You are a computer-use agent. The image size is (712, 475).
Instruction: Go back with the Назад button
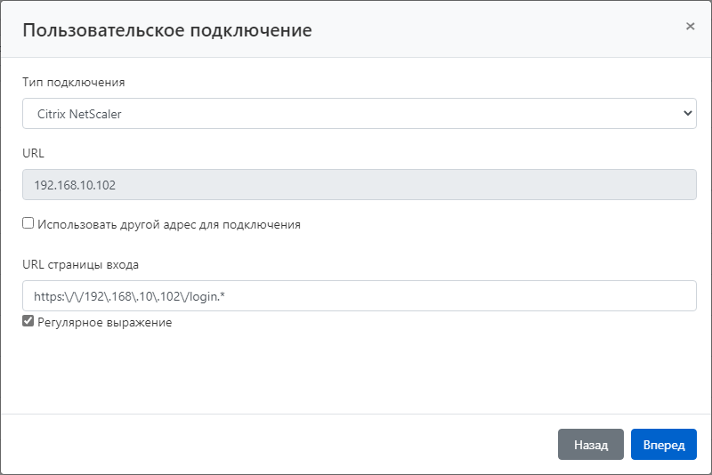[590, 445]
